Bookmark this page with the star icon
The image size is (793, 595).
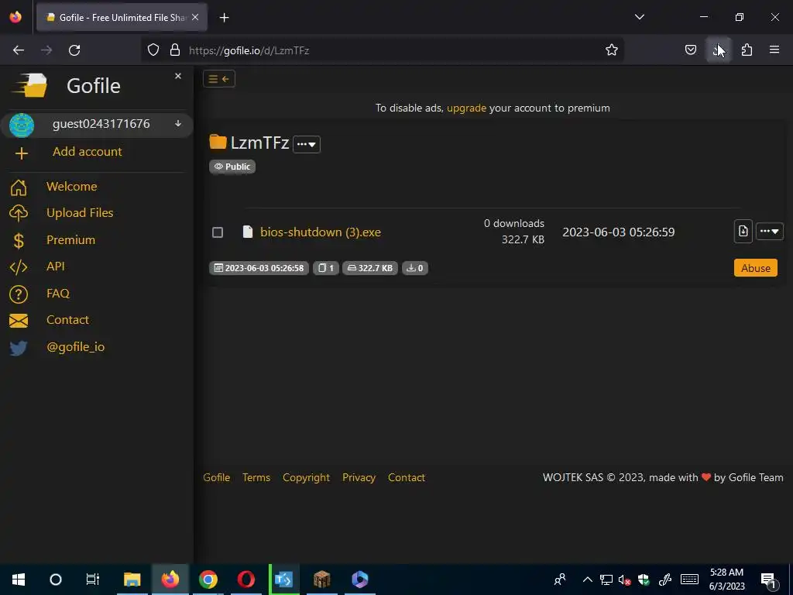click(612, 50)
